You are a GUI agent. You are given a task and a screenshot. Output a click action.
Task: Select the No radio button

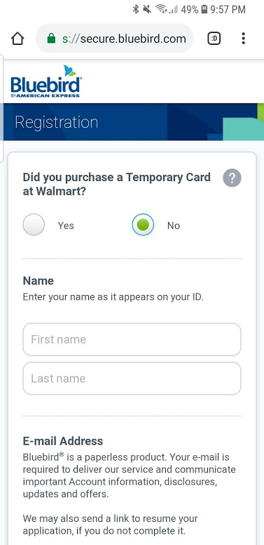click(143, 225)
